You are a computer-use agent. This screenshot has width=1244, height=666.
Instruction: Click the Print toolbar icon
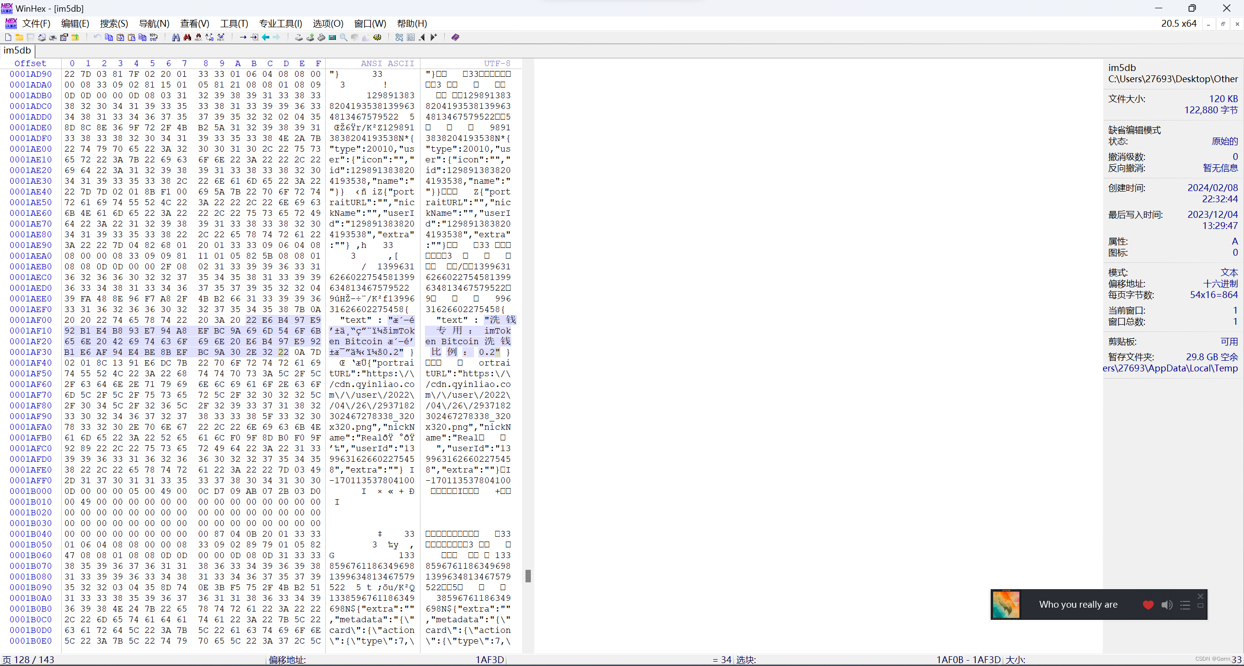[53, 37]
